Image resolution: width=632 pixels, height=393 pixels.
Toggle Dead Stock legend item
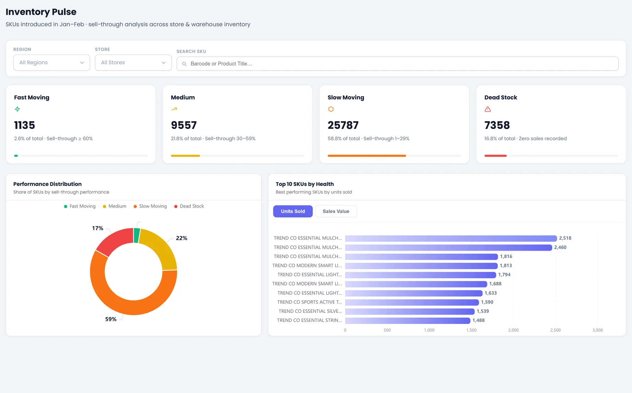click(189, 206)
